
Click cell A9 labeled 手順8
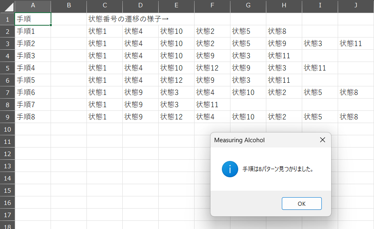click(33, 117)
